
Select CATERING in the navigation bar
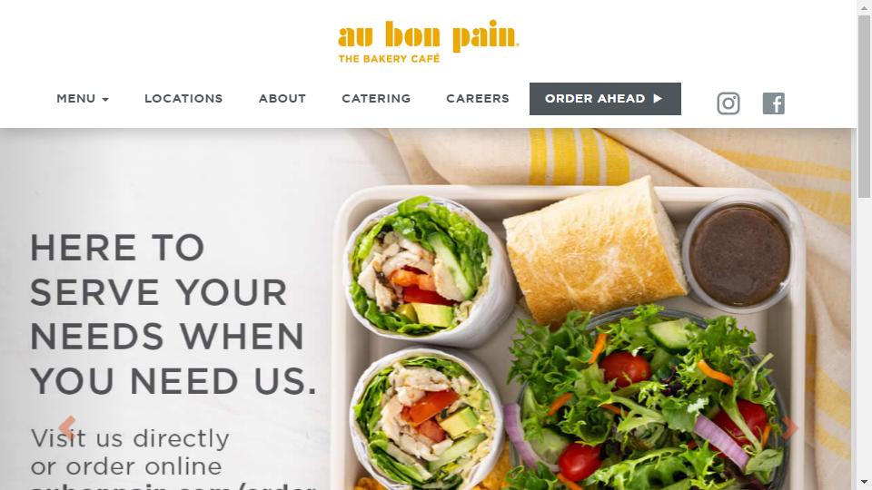376,98
